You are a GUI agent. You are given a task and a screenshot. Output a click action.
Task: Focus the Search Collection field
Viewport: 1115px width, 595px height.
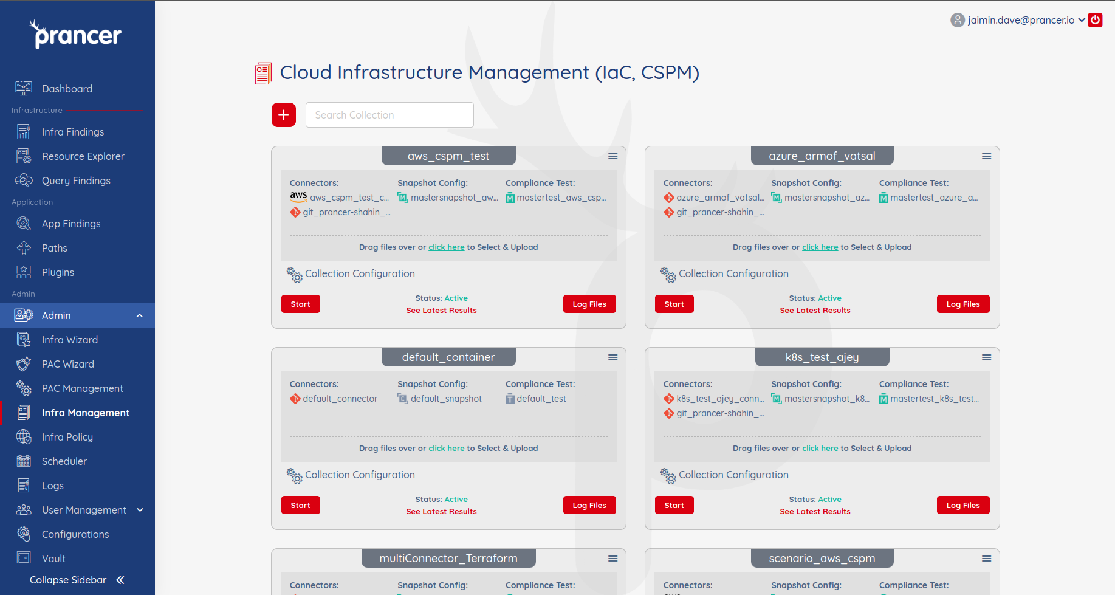[x=389, y=115]
